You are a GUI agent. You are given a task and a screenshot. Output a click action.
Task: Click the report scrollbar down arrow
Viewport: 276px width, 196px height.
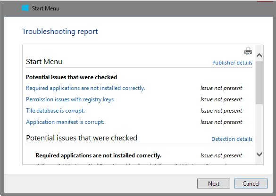(259, 155)
